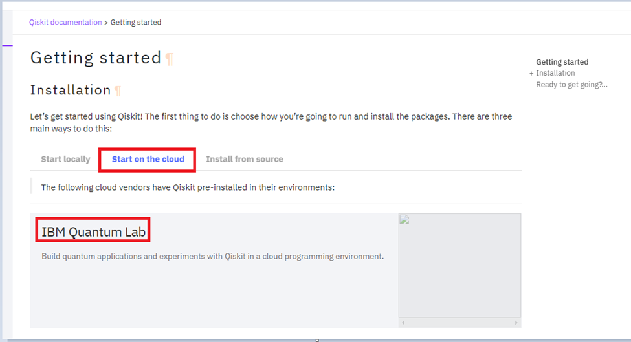Select the Start locally tab
The width and height of the screenshot is (631, 342).
pyautogui.click(x=65, y=159)
